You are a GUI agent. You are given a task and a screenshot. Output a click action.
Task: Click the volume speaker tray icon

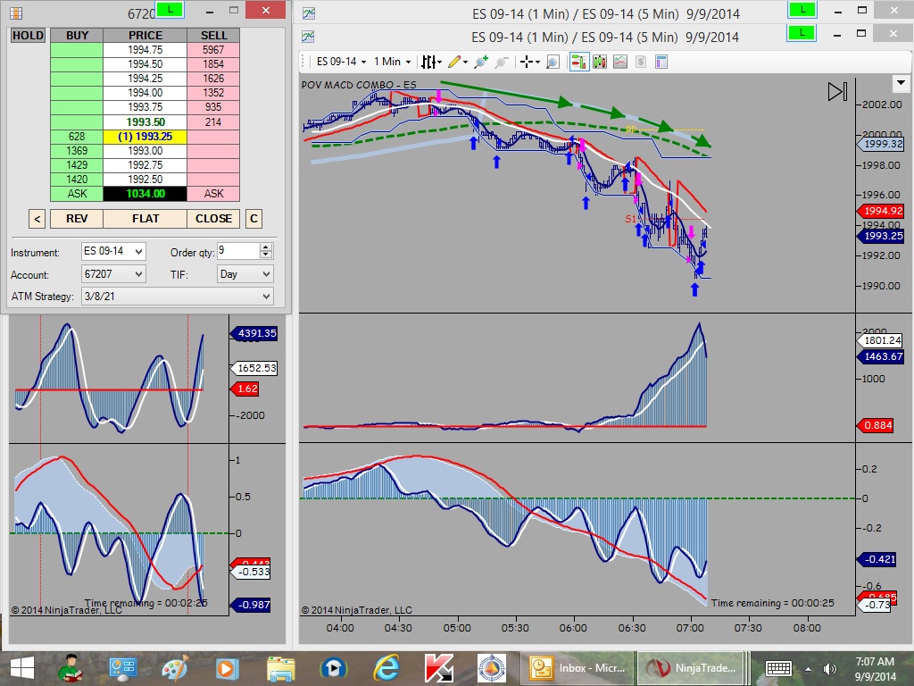[x=829, y=669]
